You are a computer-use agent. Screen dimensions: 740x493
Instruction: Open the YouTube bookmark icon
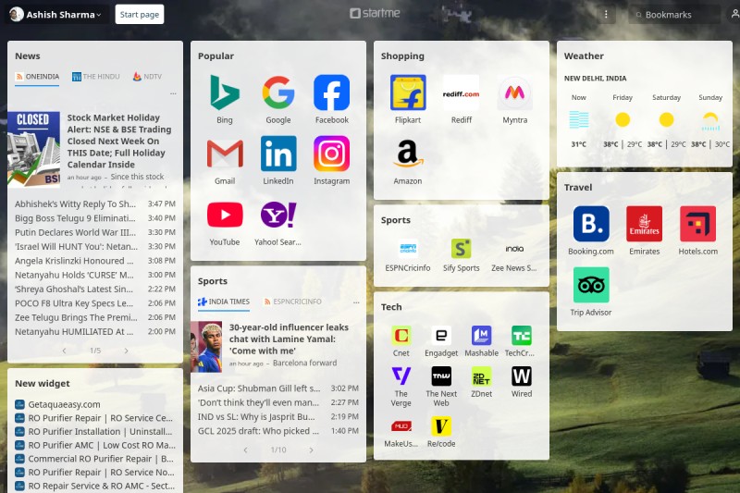pos(225,215)
